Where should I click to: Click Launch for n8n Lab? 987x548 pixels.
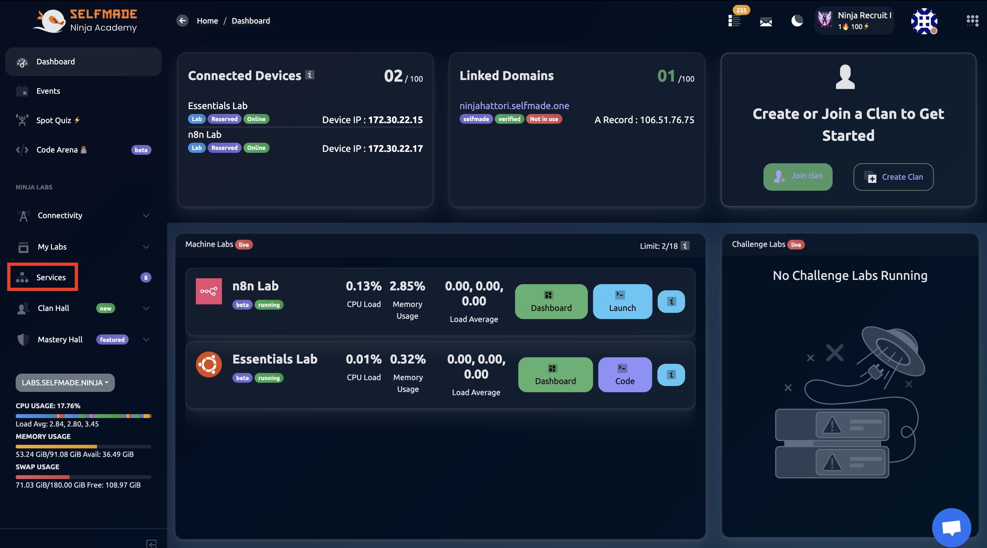pyautogui.click(x=622, y=301)
